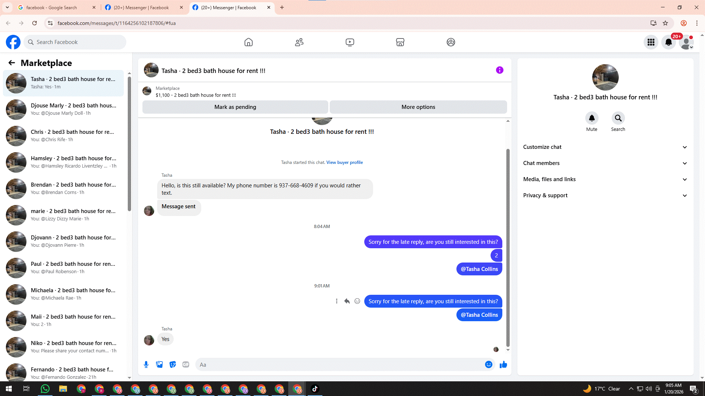Open Djouse Marly conversation

click(64, 109)
